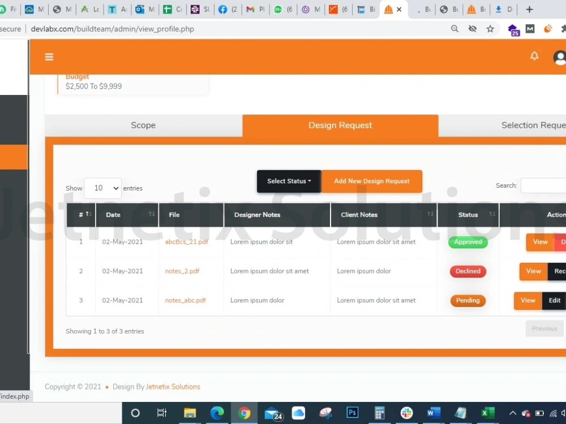Click the Previous pagination button
The height and width of the screenshot is (424, 566).
tap(544, 328)
